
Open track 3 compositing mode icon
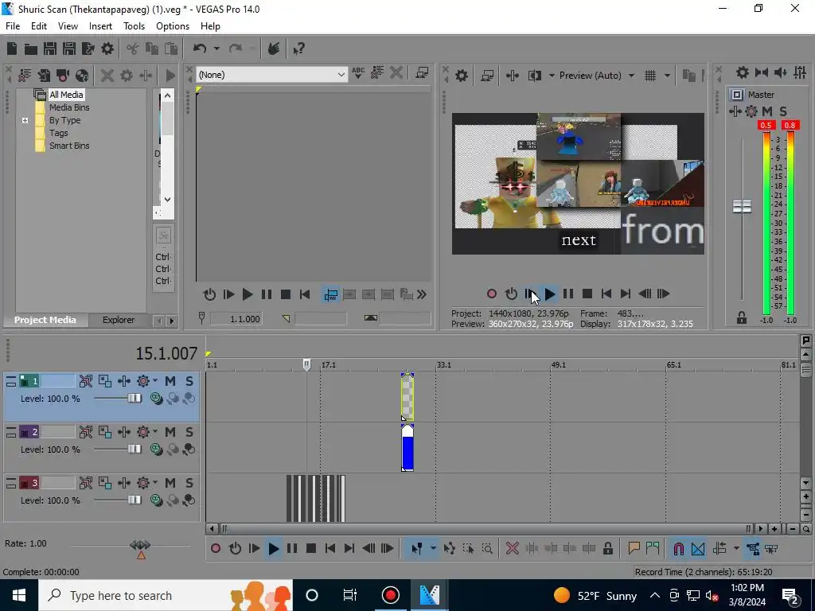(x=189, y=500)
